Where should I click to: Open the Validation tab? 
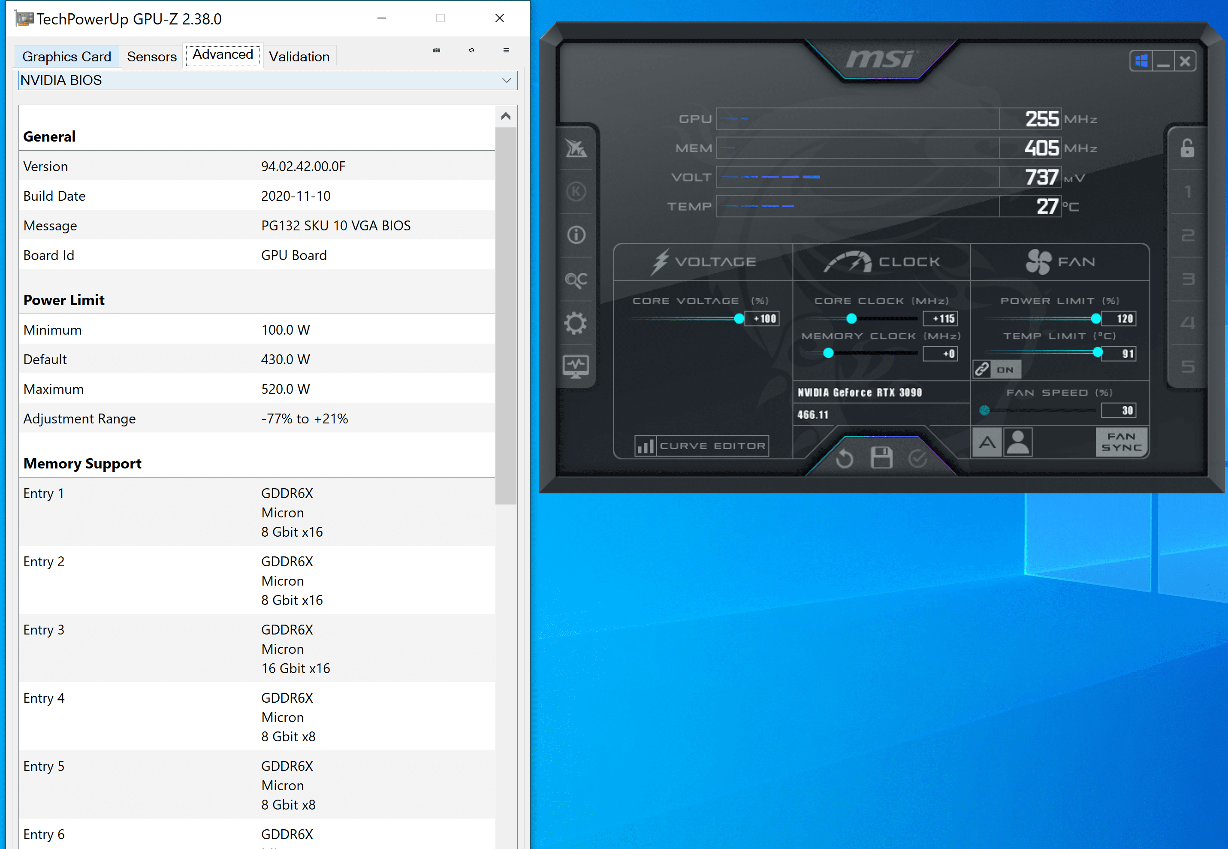pos(299,56)
